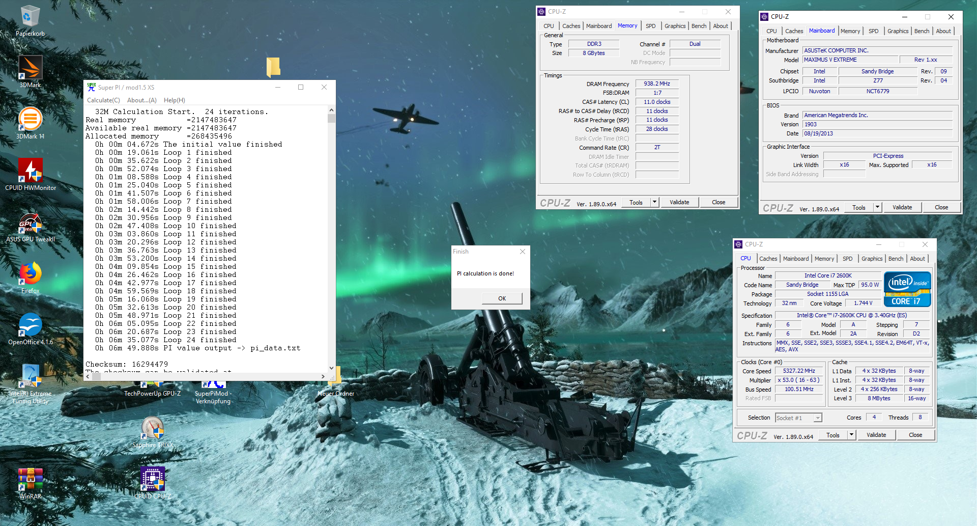Select CPU tab in Memory CPU-Z window
The height and width of the screenshot is (526, 977).
pyautogui.click(x=549, y=26)
